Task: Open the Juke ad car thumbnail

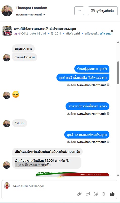Action: pyautogui.click(x=7, y=31)
